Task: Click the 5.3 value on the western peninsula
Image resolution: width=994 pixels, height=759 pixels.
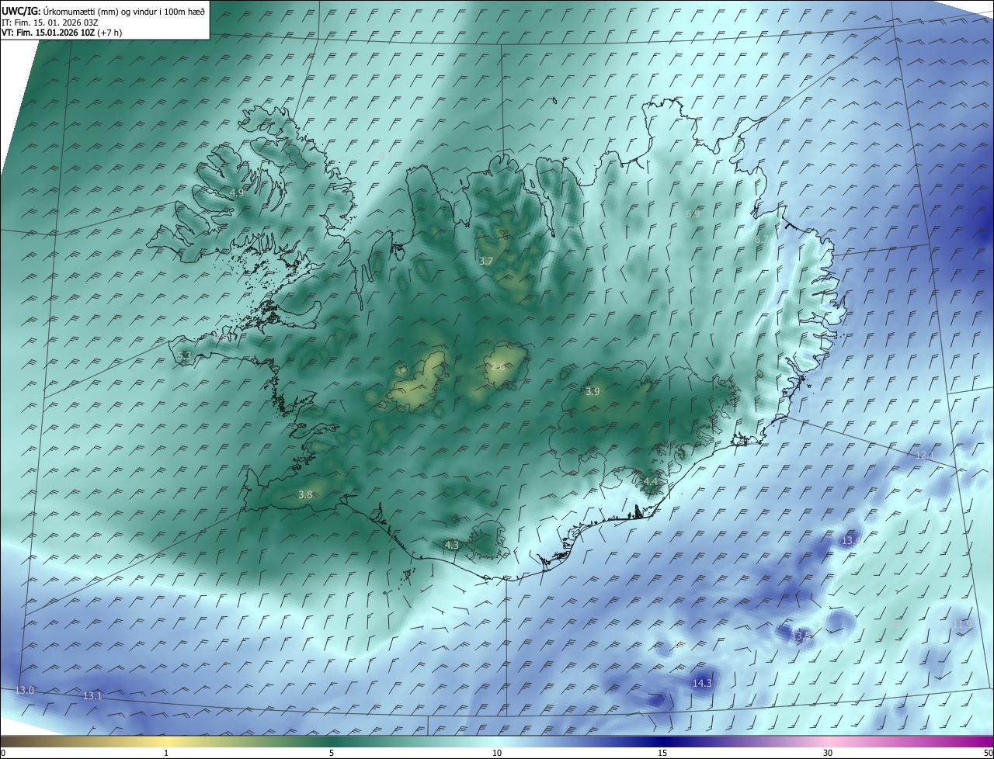Action: tap(184, 355)
